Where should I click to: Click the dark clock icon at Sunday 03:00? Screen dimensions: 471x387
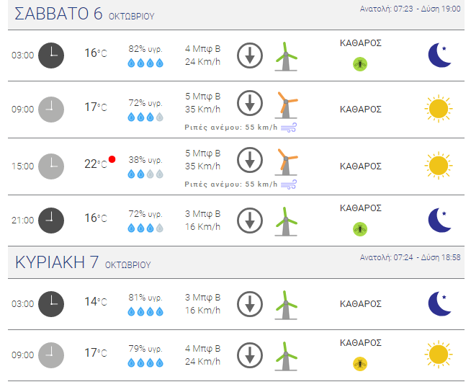51,304
